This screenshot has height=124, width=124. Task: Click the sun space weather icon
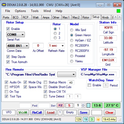click(98, 119)
